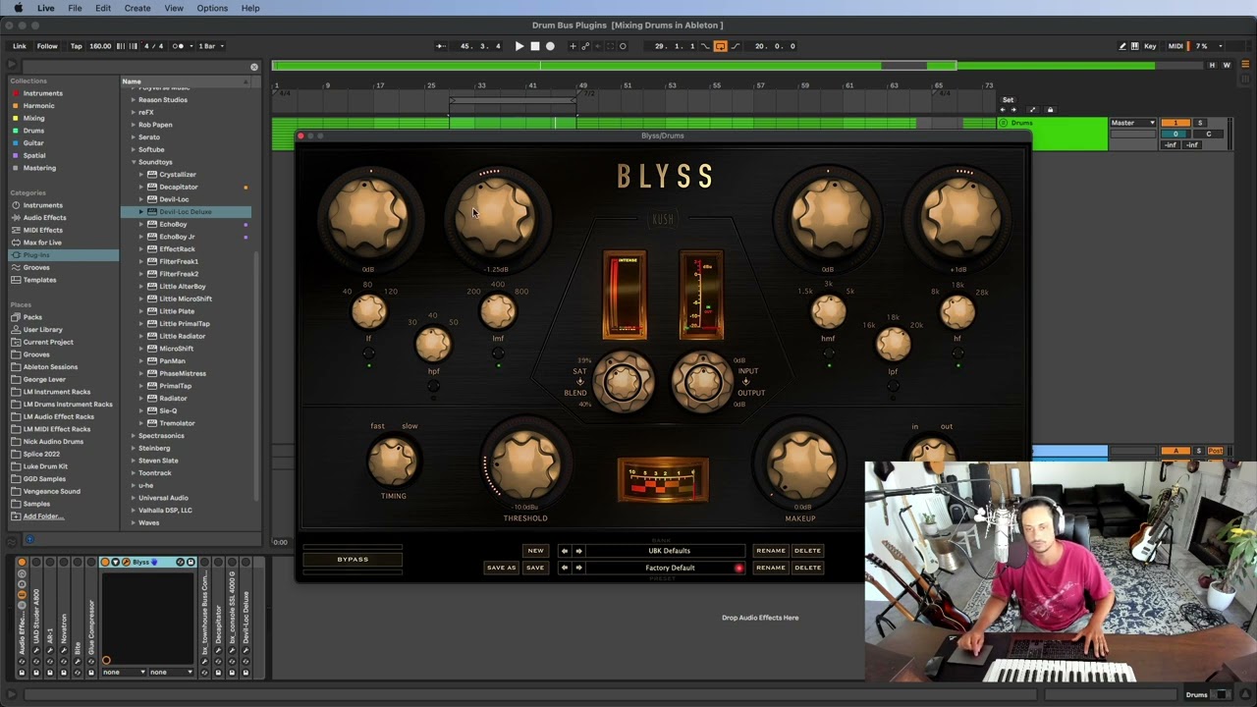
Task: Expand the Valhalla DSP, LLC folder
Action: [134, 510]
